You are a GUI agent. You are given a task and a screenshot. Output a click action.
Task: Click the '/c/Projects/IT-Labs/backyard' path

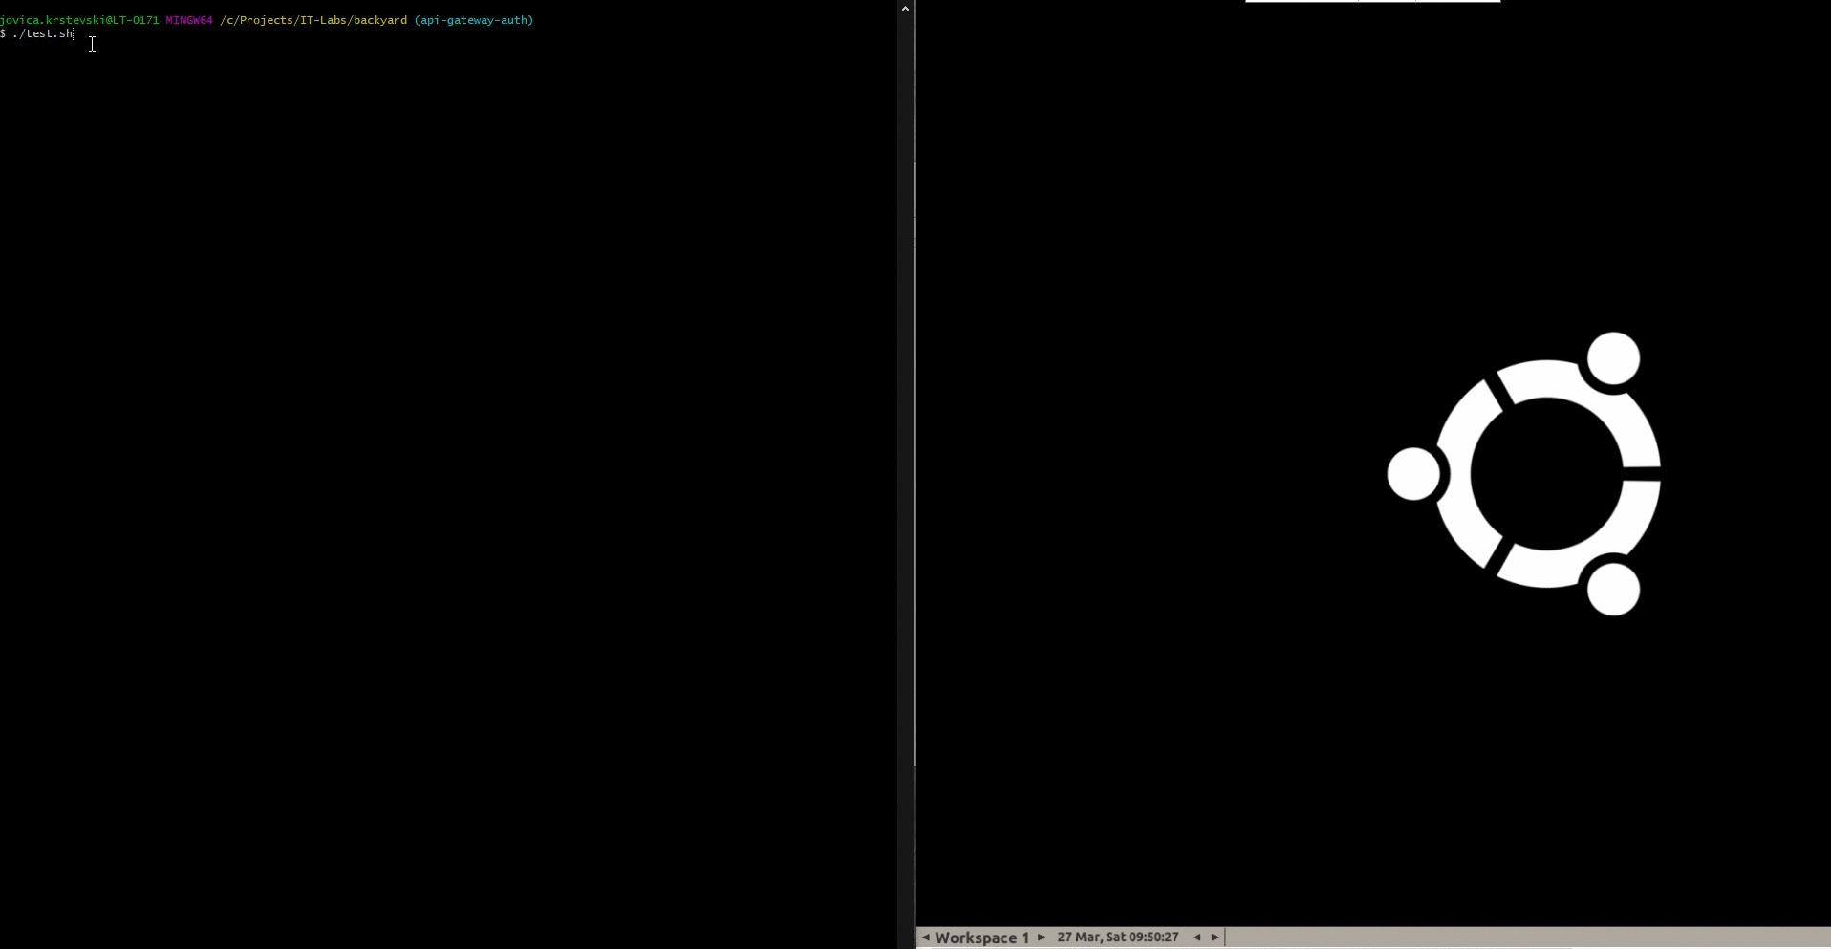313,20
